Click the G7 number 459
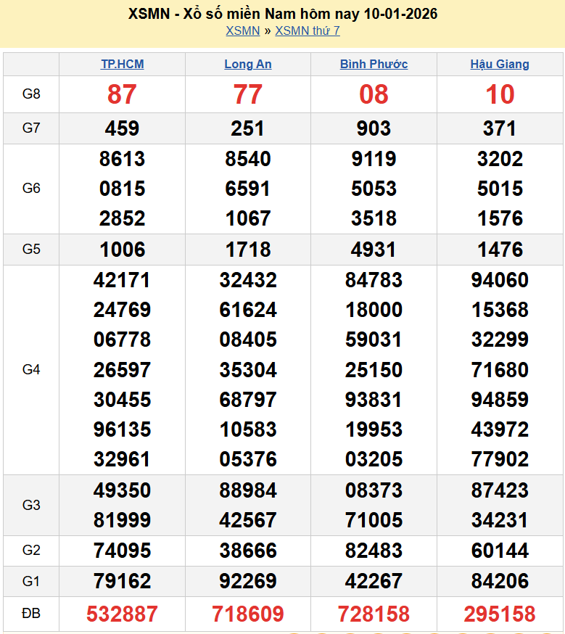 click(x=122, y=128)
